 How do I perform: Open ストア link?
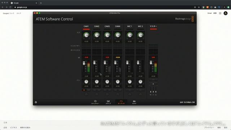19,13
